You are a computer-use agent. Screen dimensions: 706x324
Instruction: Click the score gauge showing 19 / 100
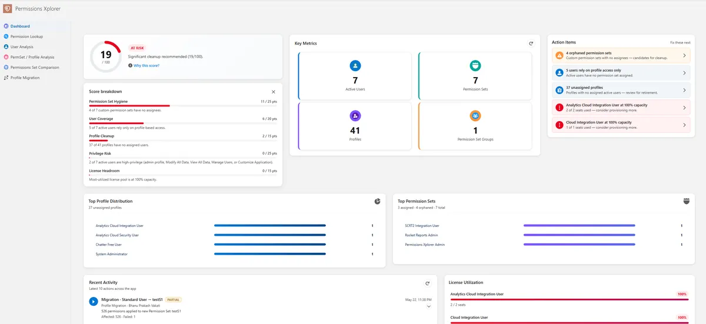point(106,57)
